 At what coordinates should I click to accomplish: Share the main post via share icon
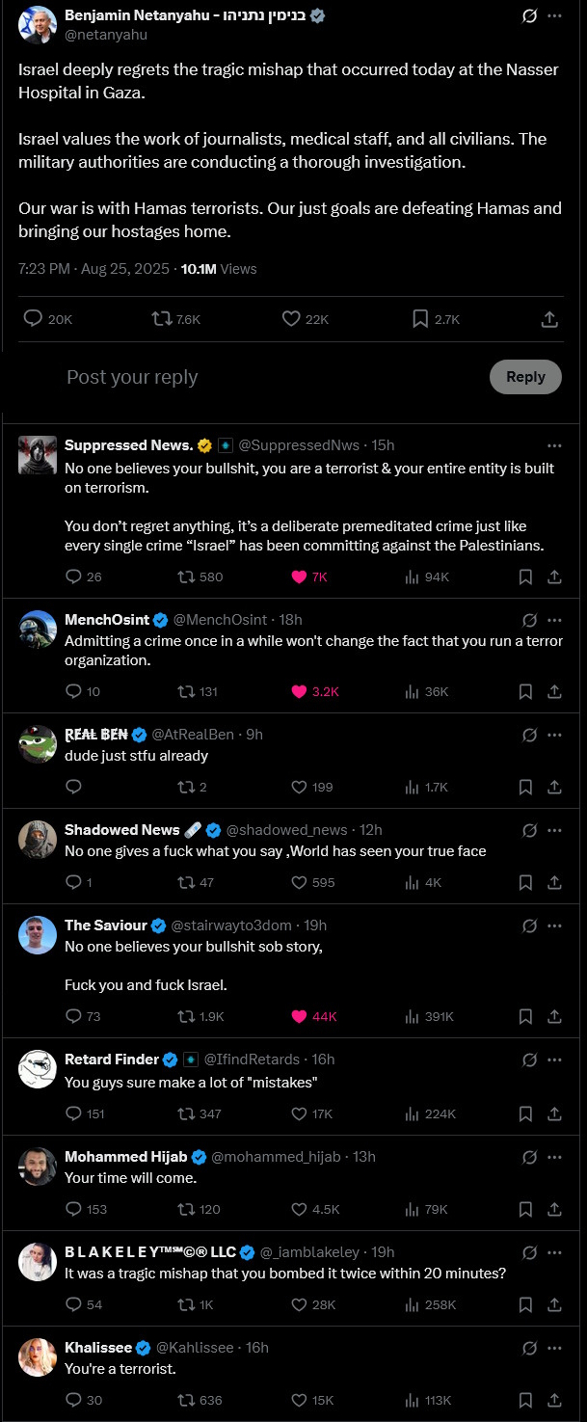point(549,318)
